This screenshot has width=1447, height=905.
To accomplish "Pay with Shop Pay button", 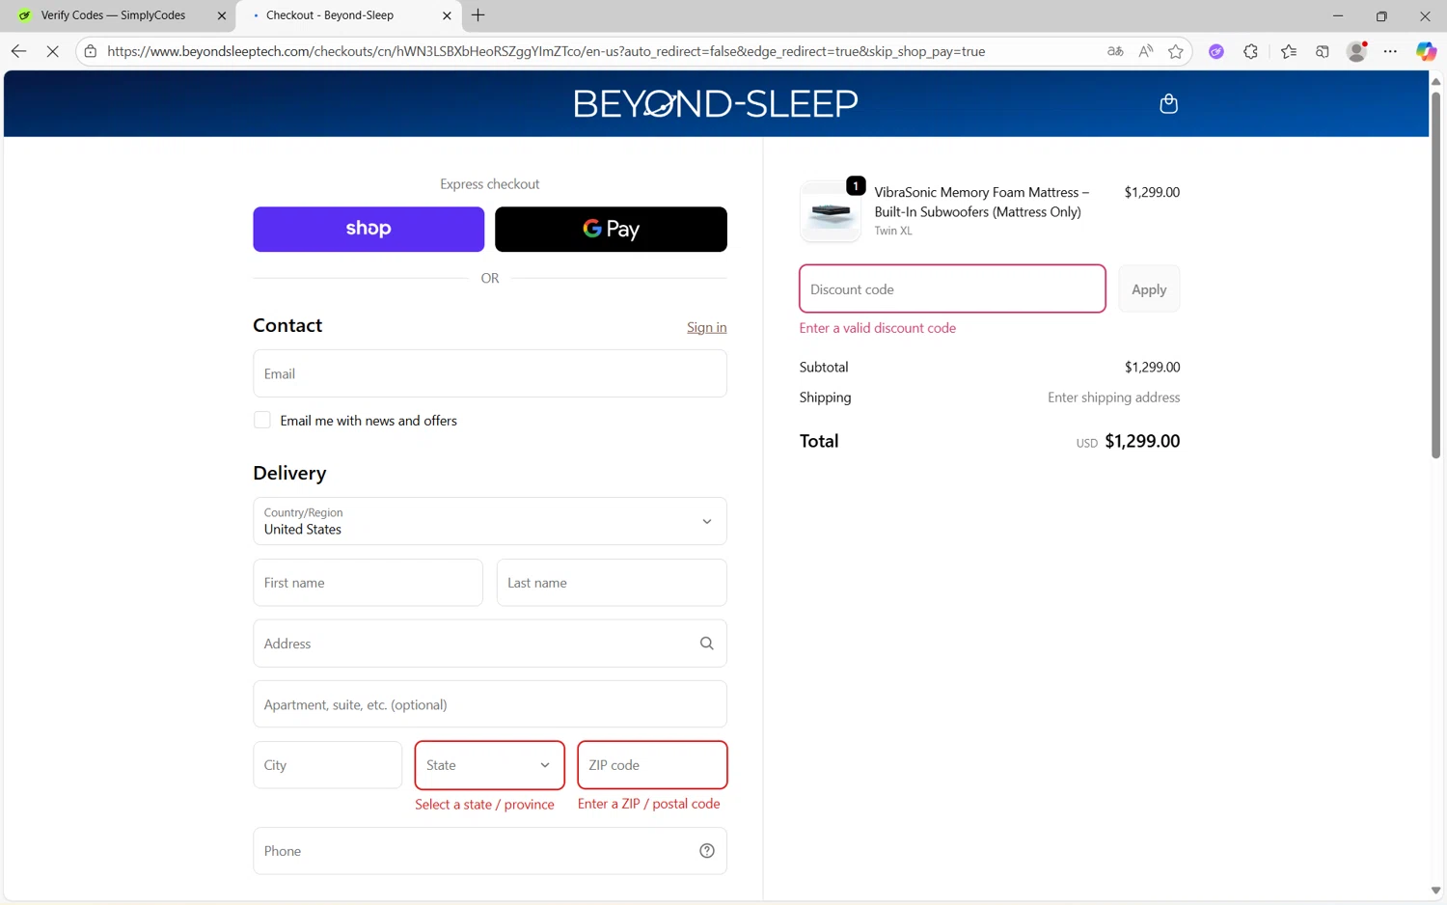I will coord(369,230).
